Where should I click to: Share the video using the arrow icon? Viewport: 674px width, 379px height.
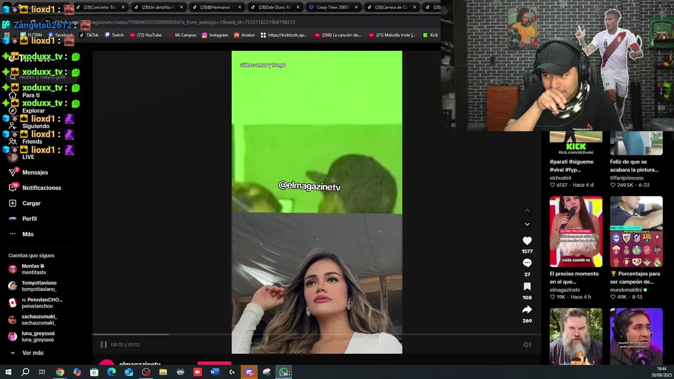point(527,310)
